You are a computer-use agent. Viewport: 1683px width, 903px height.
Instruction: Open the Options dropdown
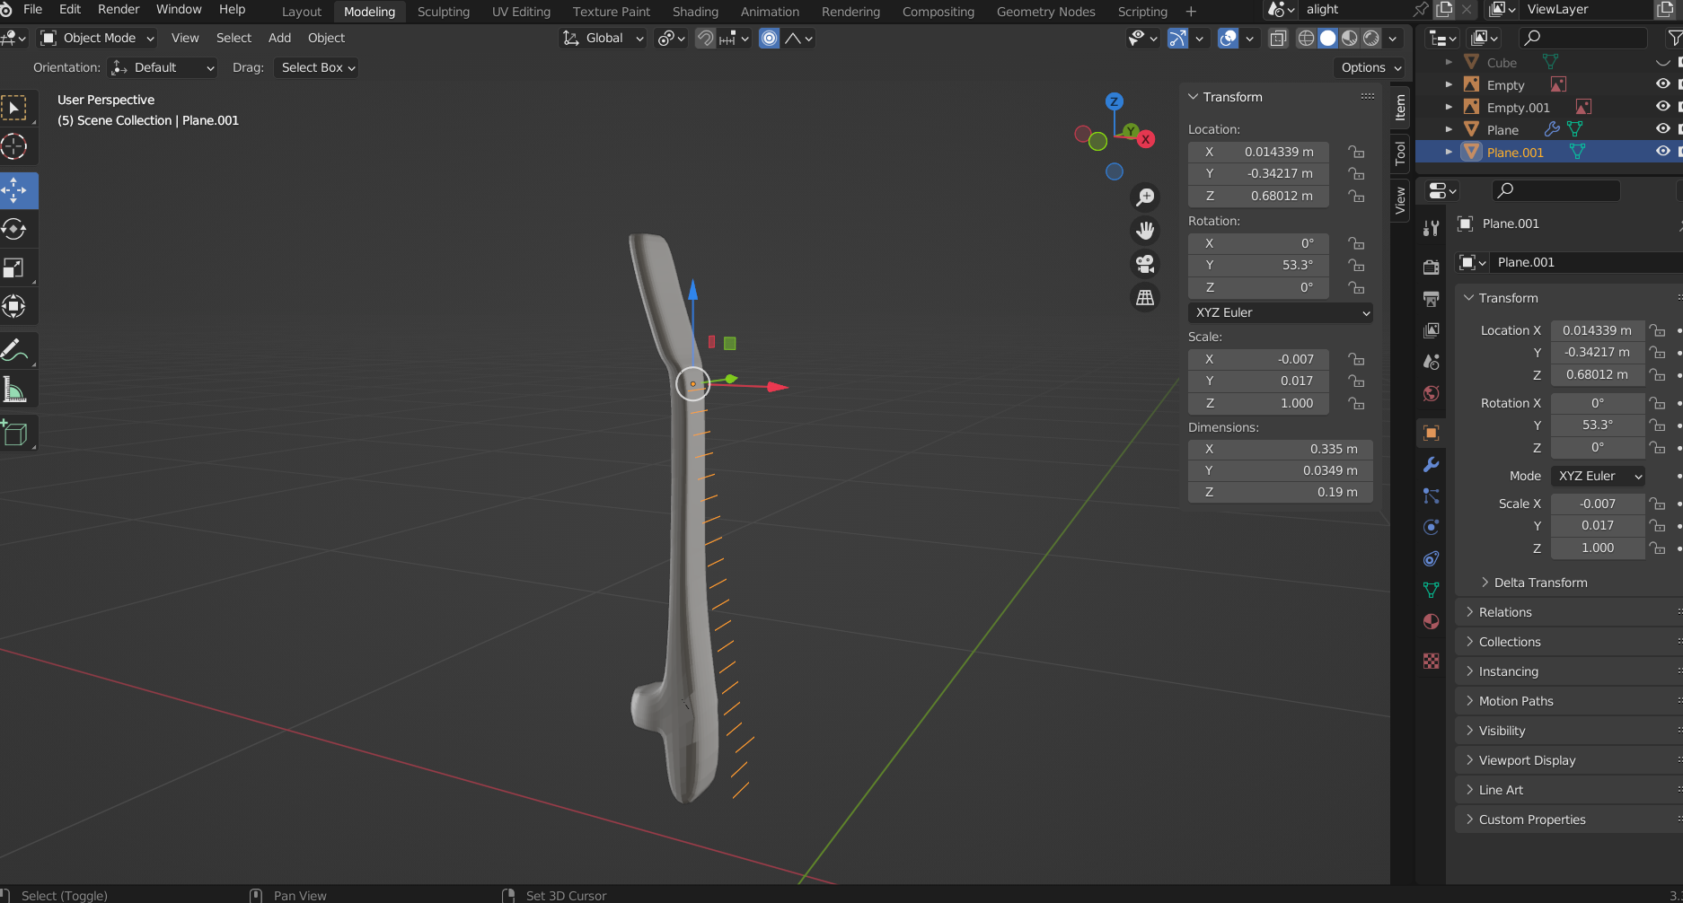[1370, 67]
